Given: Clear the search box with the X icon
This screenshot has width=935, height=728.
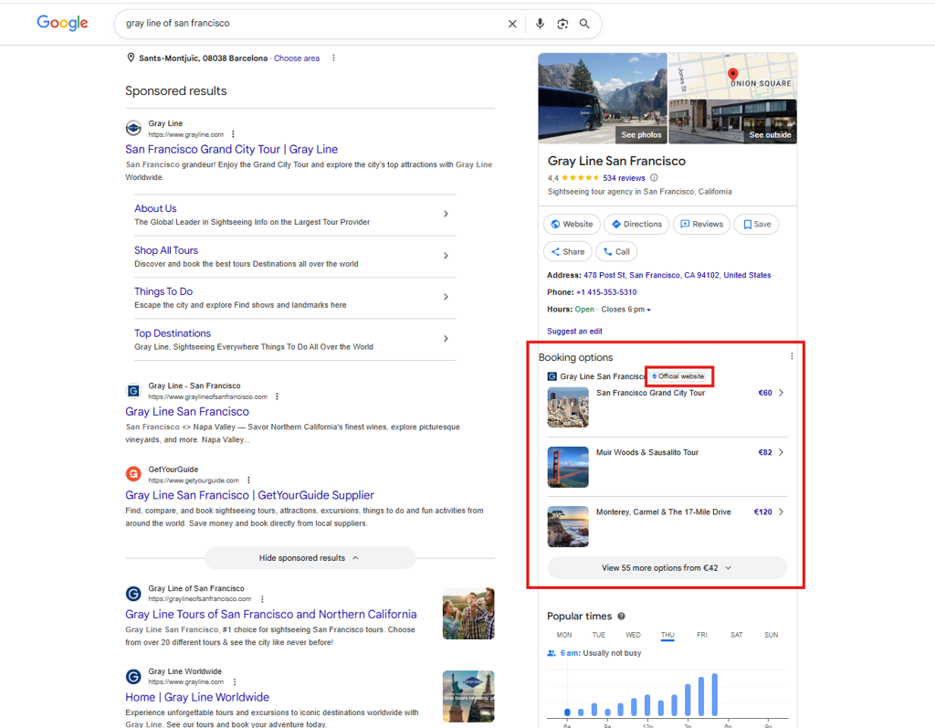Looking at the screenshot, I should [512, 24].
